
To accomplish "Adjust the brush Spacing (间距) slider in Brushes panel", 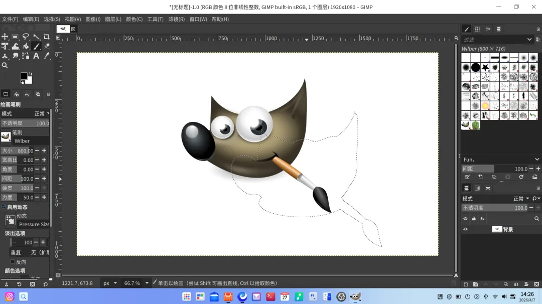I will coord(495,169).
